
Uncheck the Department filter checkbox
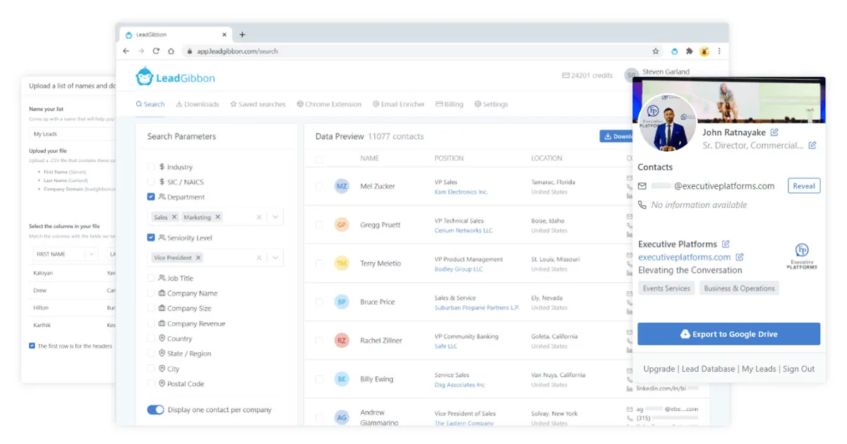151,197
